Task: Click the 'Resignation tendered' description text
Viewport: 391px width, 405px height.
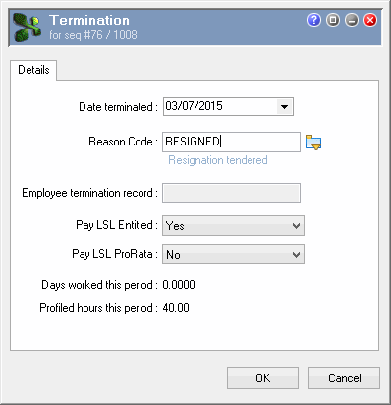Action: (x=218, y=160)
